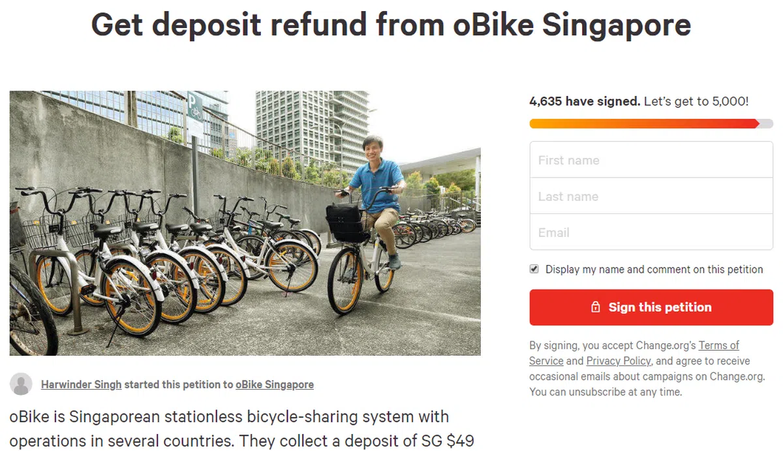View the Privacy Policy link
Screen dimensions: 783x451
(618, 361)
